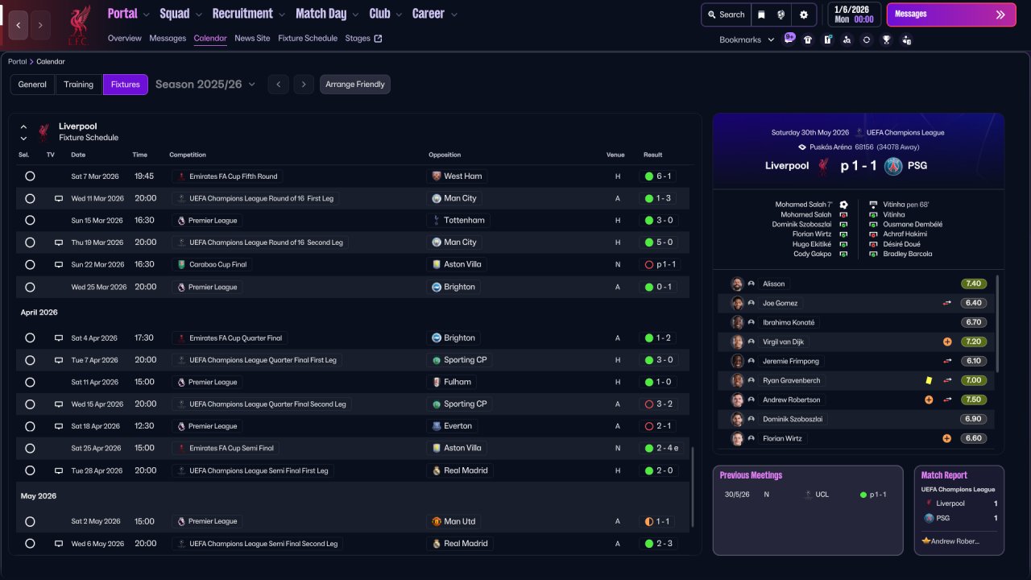Open the Man City 5 - 0 result
Screen dimensions: 1031x580
pos(659,242)
